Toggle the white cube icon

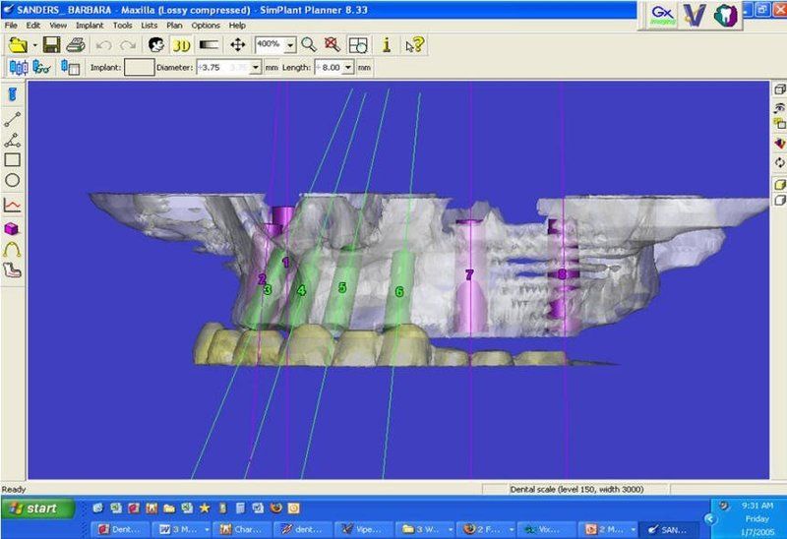coord(779,201)
